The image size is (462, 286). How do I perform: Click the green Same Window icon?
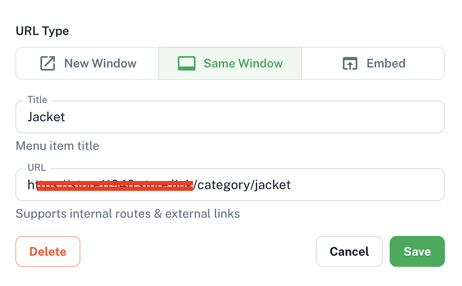tap(186, 63)
